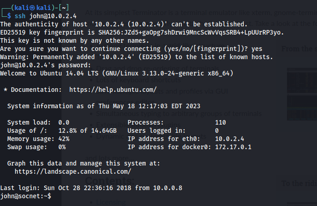This screenshot has width=317, height=206.
Task: Click the Processes count 110
Action: coord(220,122)
